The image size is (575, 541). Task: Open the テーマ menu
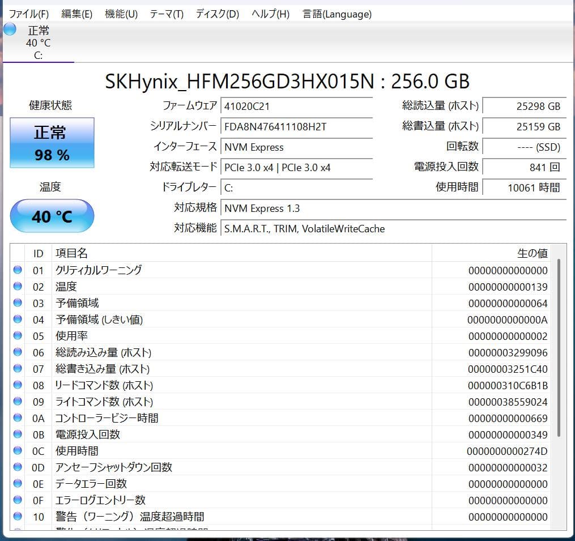pyautogui.click(x=166, y=14)
